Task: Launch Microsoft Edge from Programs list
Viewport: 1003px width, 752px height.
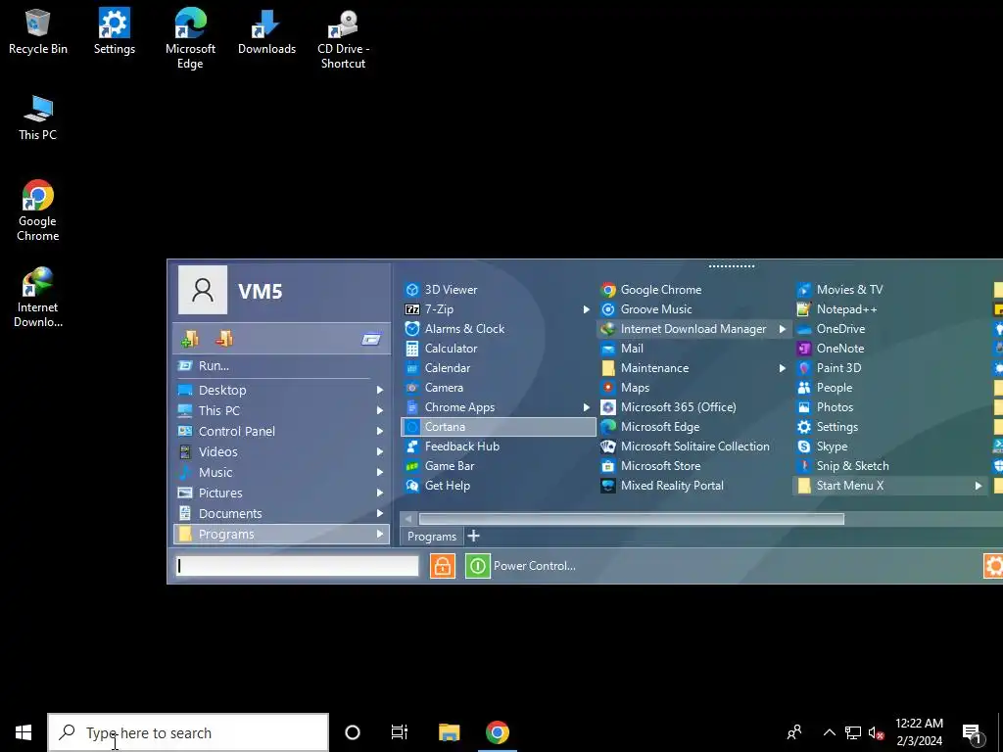Action: coord(694,427)
